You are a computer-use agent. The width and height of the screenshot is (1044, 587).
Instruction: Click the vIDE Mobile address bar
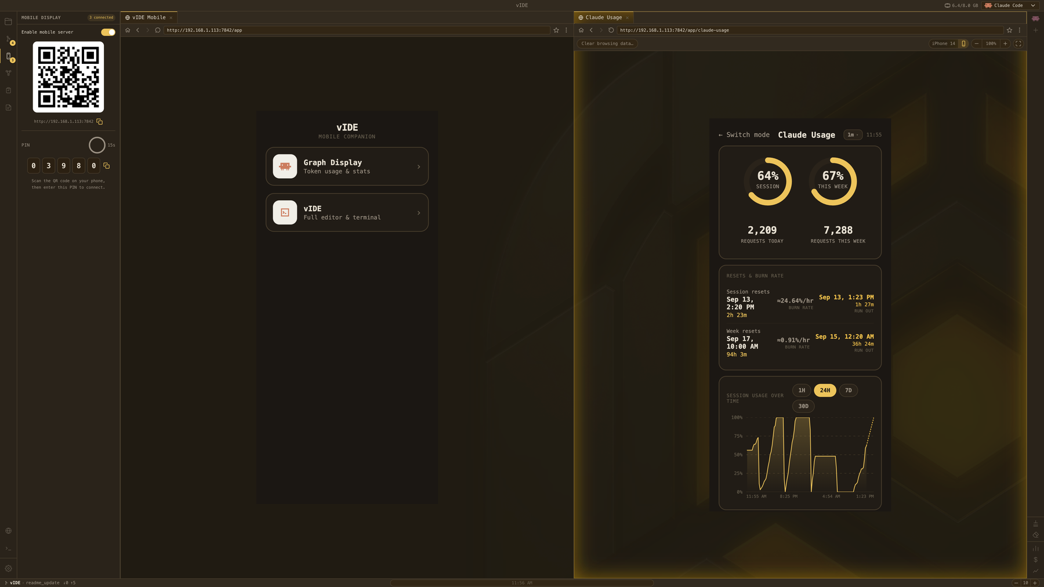click(356, 30)
